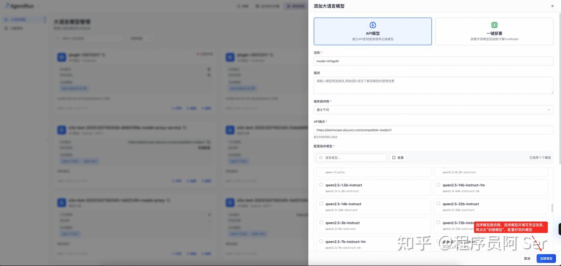Click the API端点 dashscope URL field
561x266 pixels.
(434, 130)
